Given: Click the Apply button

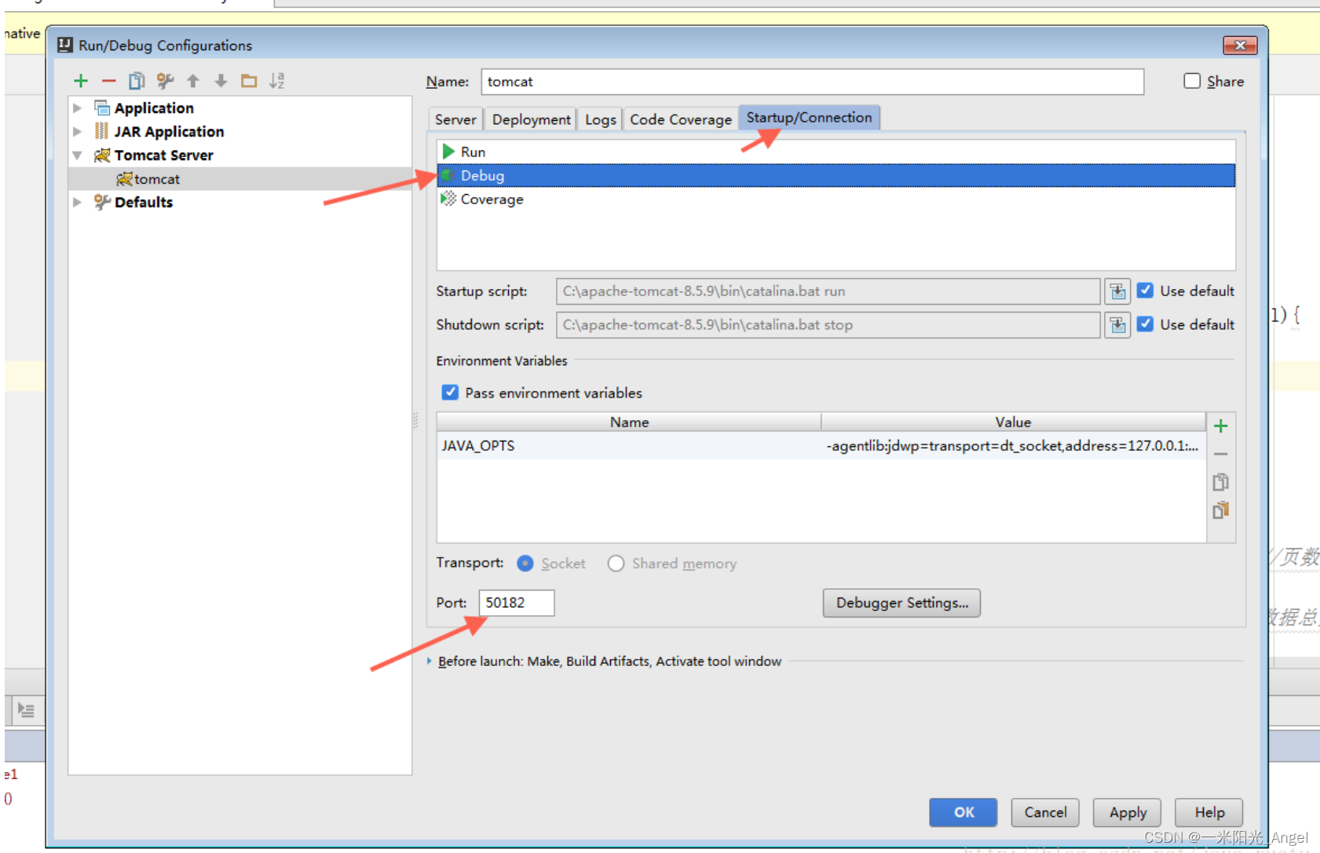Looking at the screenshot, I should pos(1127,812).
